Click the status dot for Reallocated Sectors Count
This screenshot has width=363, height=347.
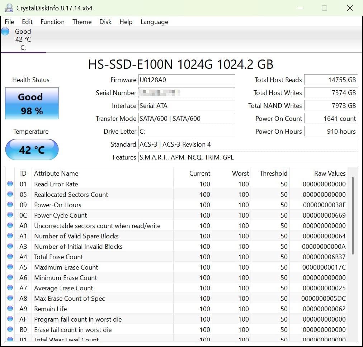tap(10, 194)
